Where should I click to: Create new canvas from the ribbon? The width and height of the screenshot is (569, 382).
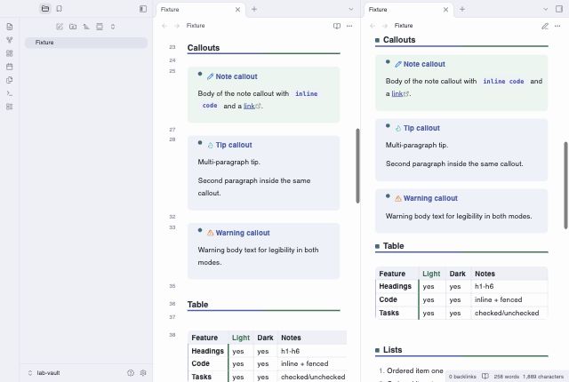(10, 53)
